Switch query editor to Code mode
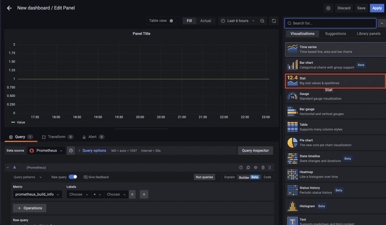This screenshot has width=386, height=225. click(x=267, y=177)
